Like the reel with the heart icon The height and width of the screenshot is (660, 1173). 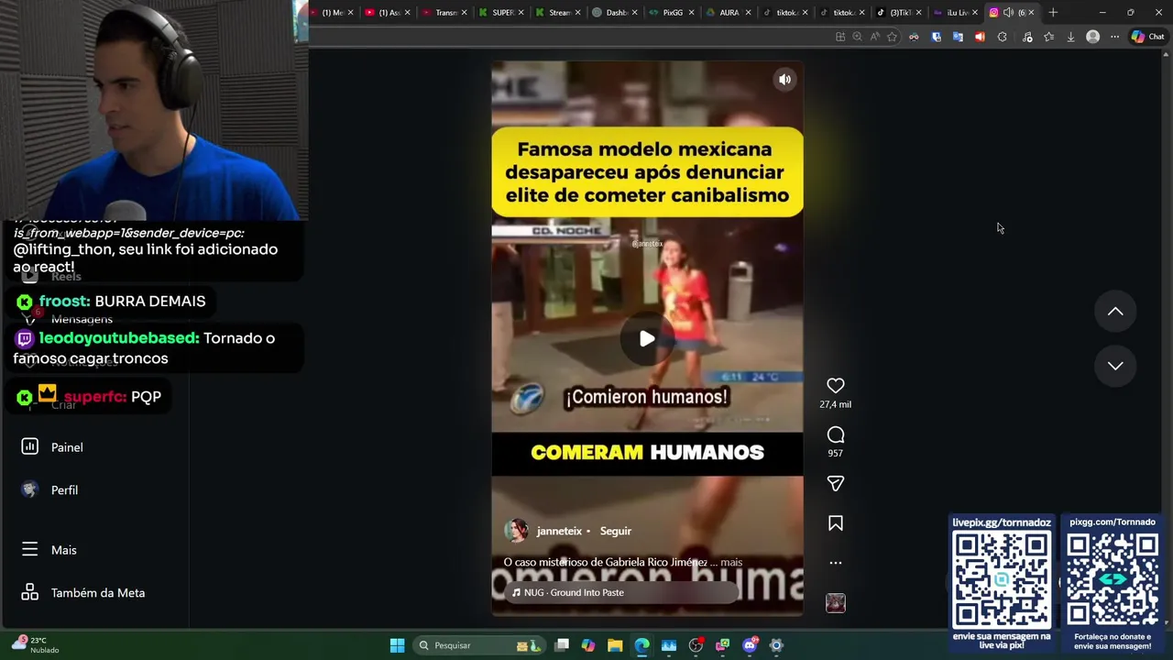[835, 386]
